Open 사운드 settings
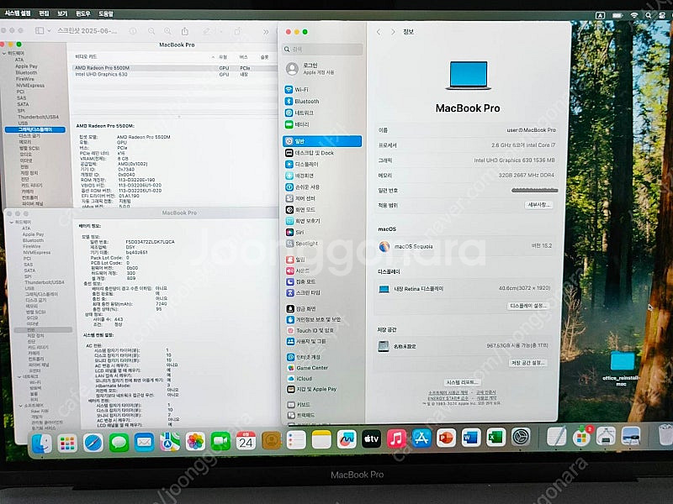 click(x=298, y=270)
